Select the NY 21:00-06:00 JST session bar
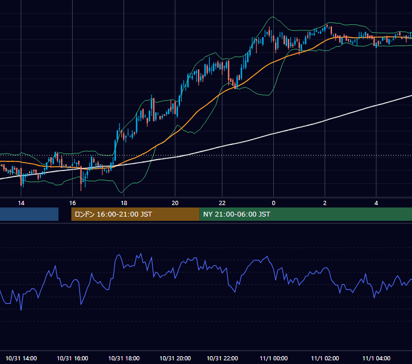The image size is (412, 364). pyautogui.click(x=305, y=214)
